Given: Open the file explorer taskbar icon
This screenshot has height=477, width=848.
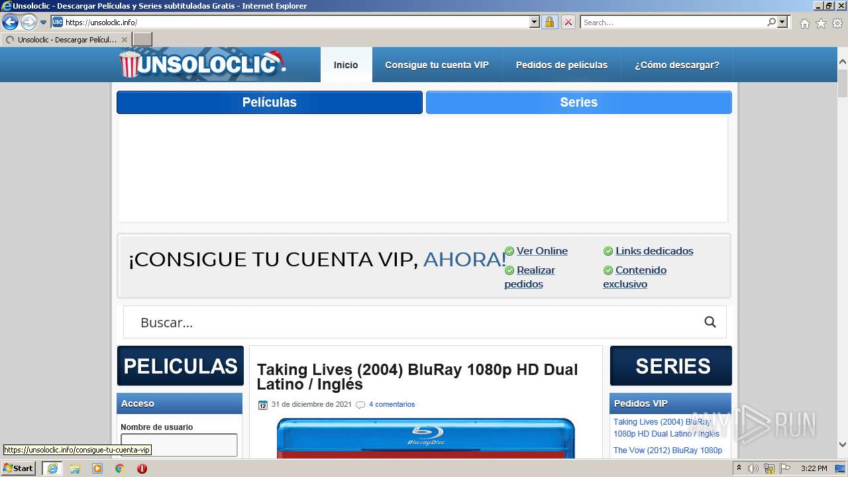Looking at the screenshot, I should pos(75,468).
